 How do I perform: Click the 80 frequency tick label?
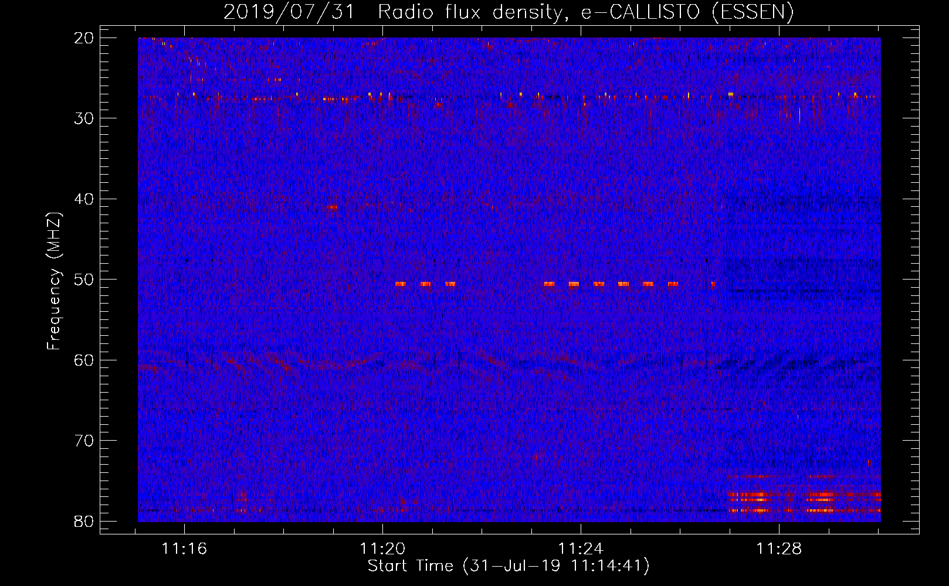click(84, 522)
